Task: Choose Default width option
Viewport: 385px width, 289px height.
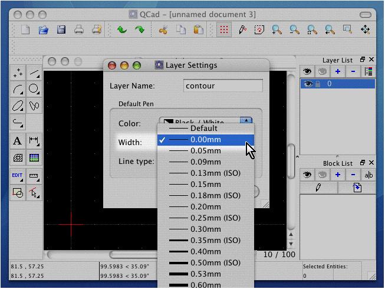Action: (x=206, y=129)
